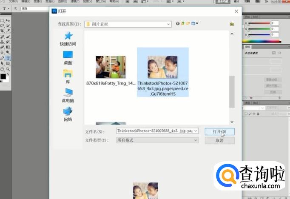
Task: Open the 帮助 menu
Action: [114, 1]
